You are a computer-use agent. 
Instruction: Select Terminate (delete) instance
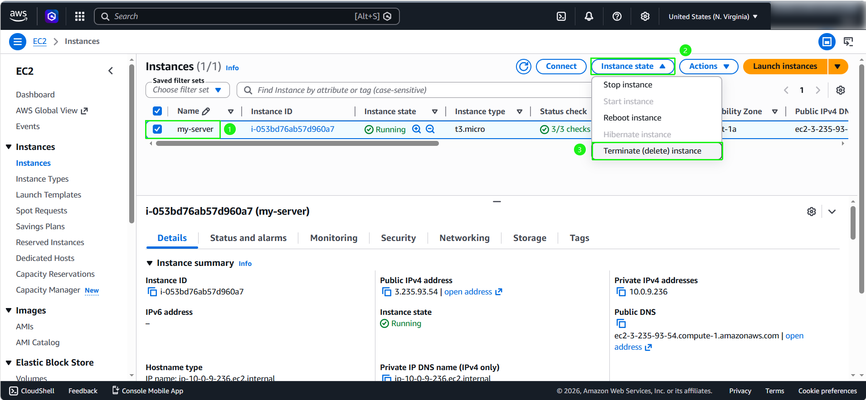pyautogui.click(x=657, y=151)
